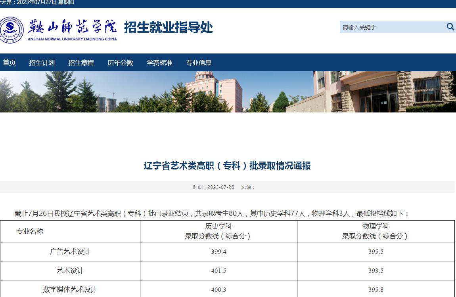Screen dimensions: 456x297
Task: Click the 历史学科 录取分数线 column header
Action: point(219,231)
